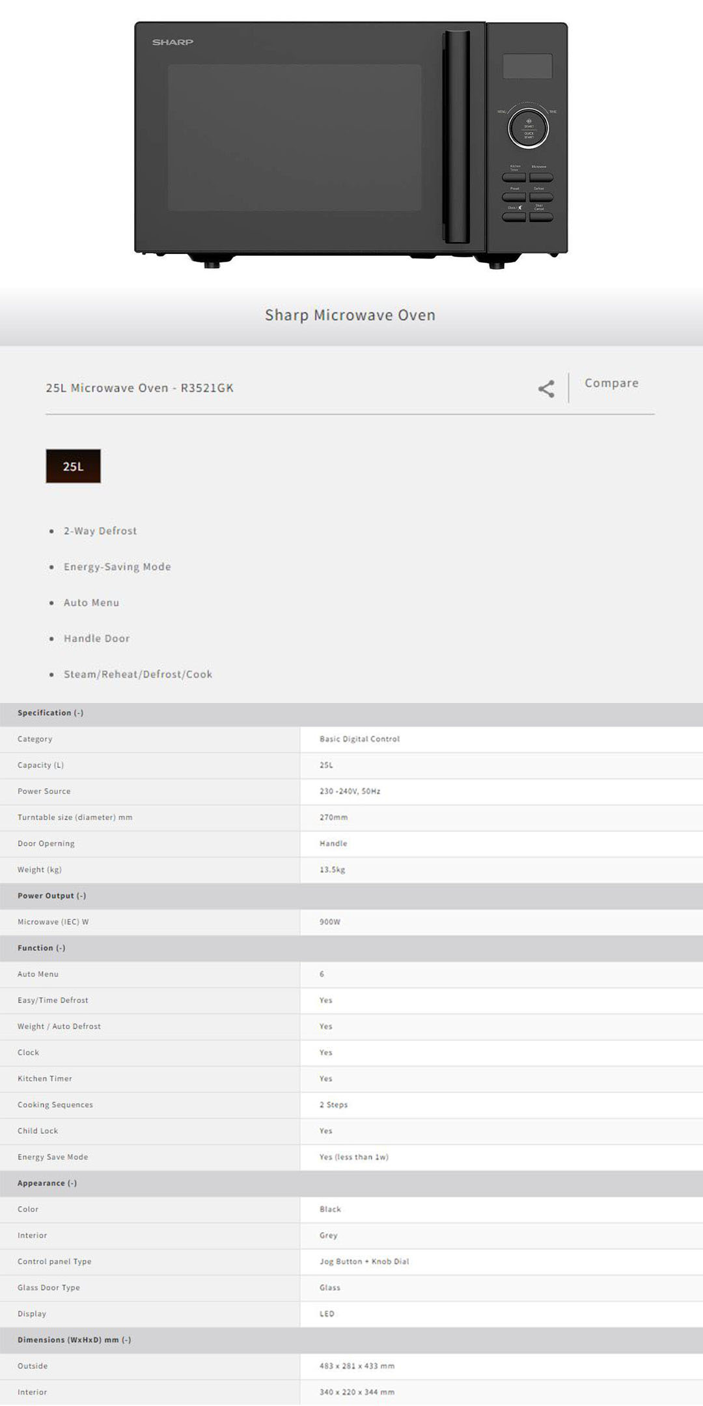
Task: Collapse the Power Output section
Action: tap(52, 896)
